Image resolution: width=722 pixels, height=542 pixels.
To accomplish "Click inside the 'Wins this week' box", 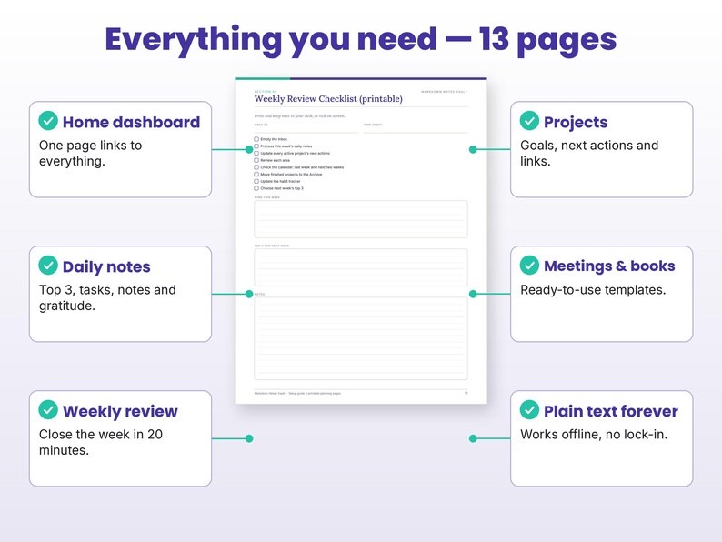I will (x=361, y=219).
